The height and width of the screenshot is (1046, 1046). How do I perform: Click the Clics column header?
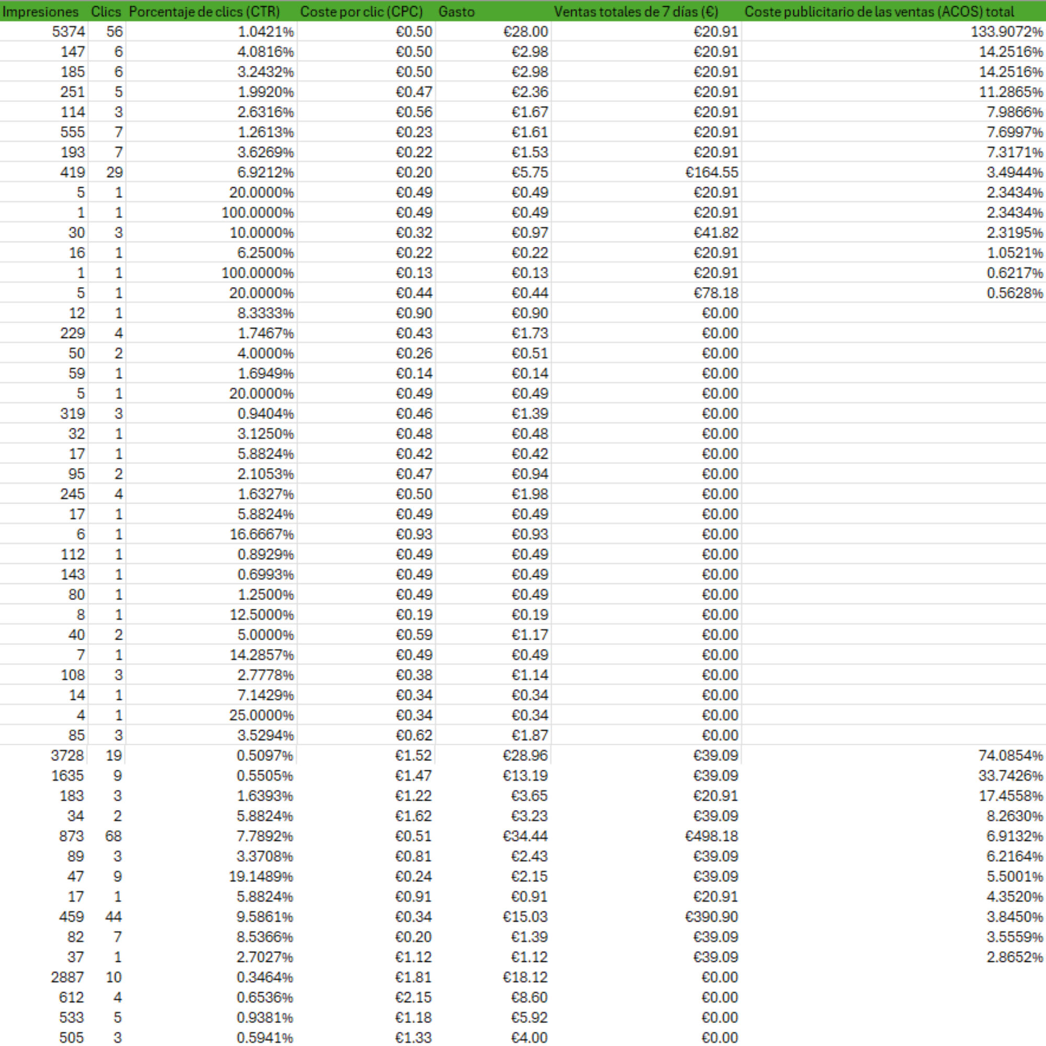point(106,12)
